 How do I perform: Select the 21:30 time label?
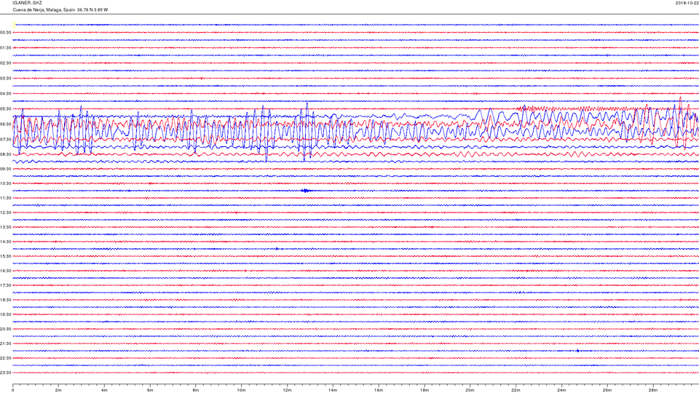pyautogui.click(x=5, y=344)
